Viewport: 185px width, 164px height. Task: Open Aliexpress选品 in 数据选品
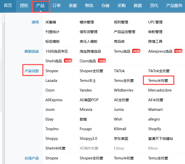tap(160, 51)
